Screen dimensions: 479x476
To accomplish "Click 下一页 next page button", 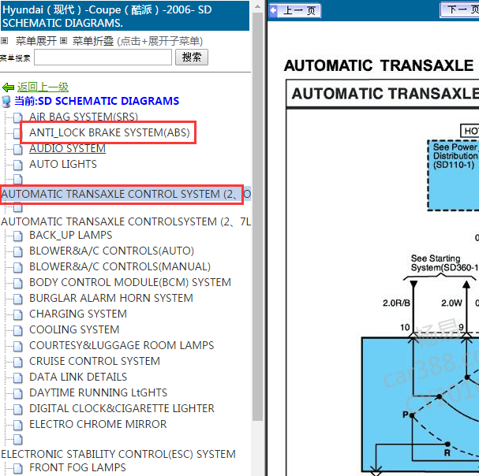I will click(x=459, y=10).
